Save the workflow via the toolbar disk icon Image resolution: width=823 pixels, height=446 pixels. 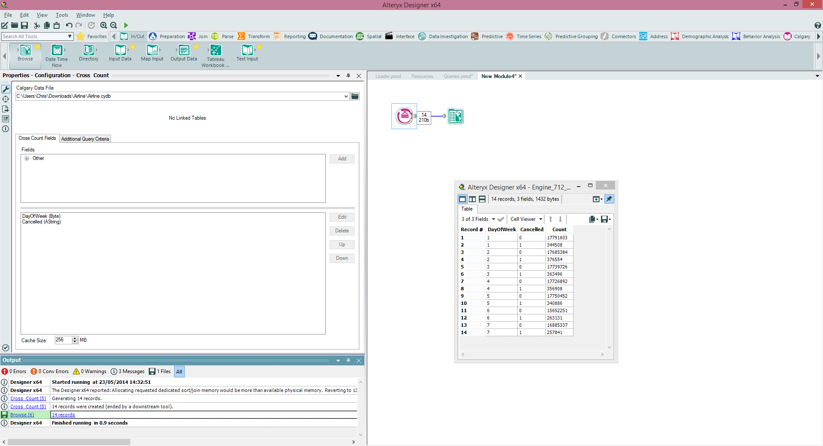(x=24, y=25)
